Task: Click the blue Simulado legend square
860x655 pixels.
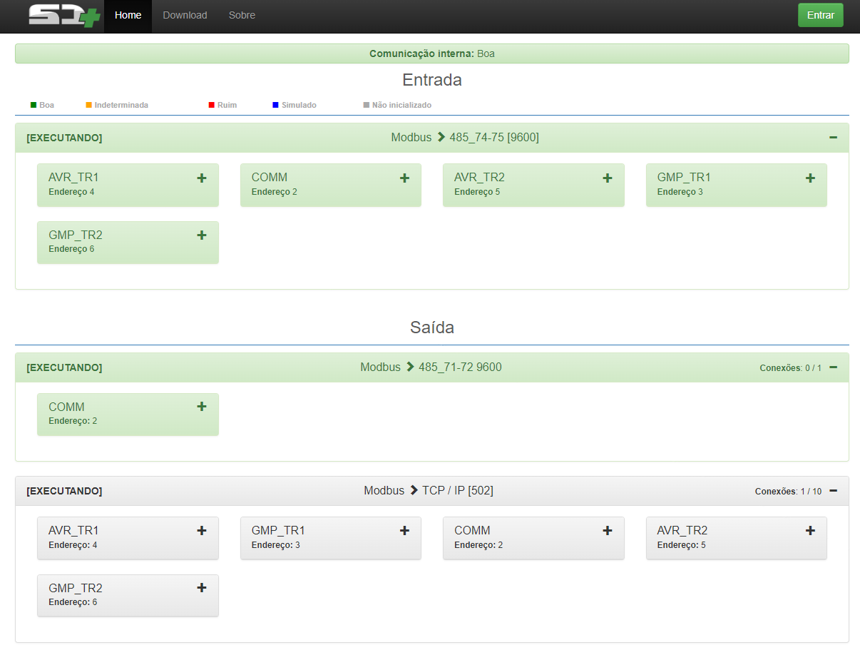Action: pyautogui.click(x=275, y=105)
